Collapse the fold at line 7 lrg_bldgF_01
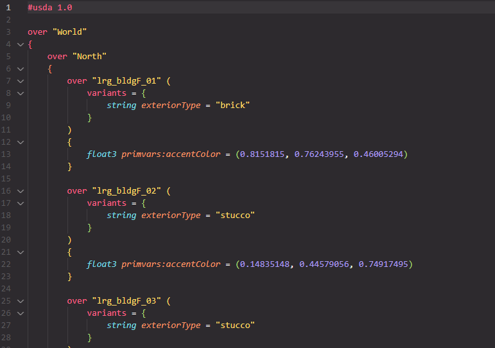The height and width of the screenshot is (348, 495). pos(21,81)
